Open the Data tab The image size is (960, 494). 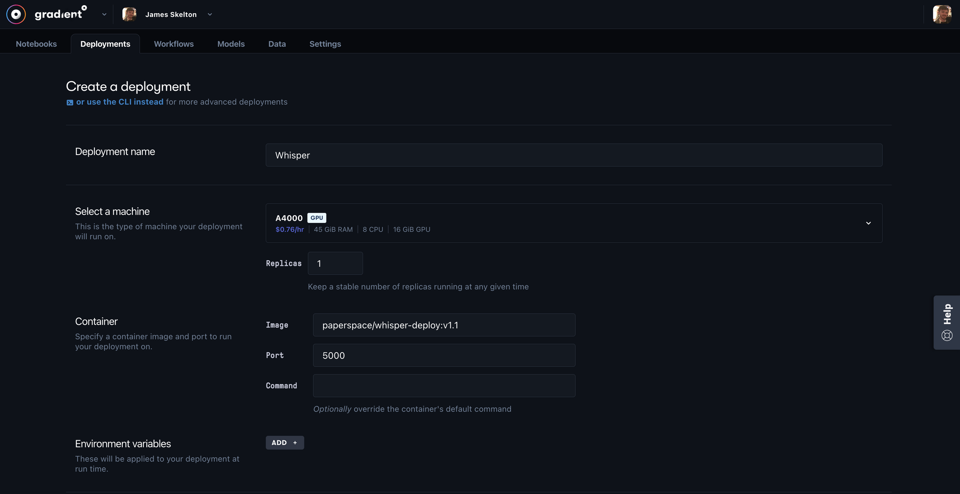[x=277, y=44]
